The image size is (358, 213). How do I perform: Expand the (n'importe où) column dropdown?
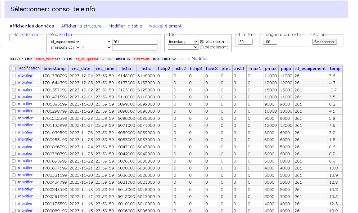(65, 47)
